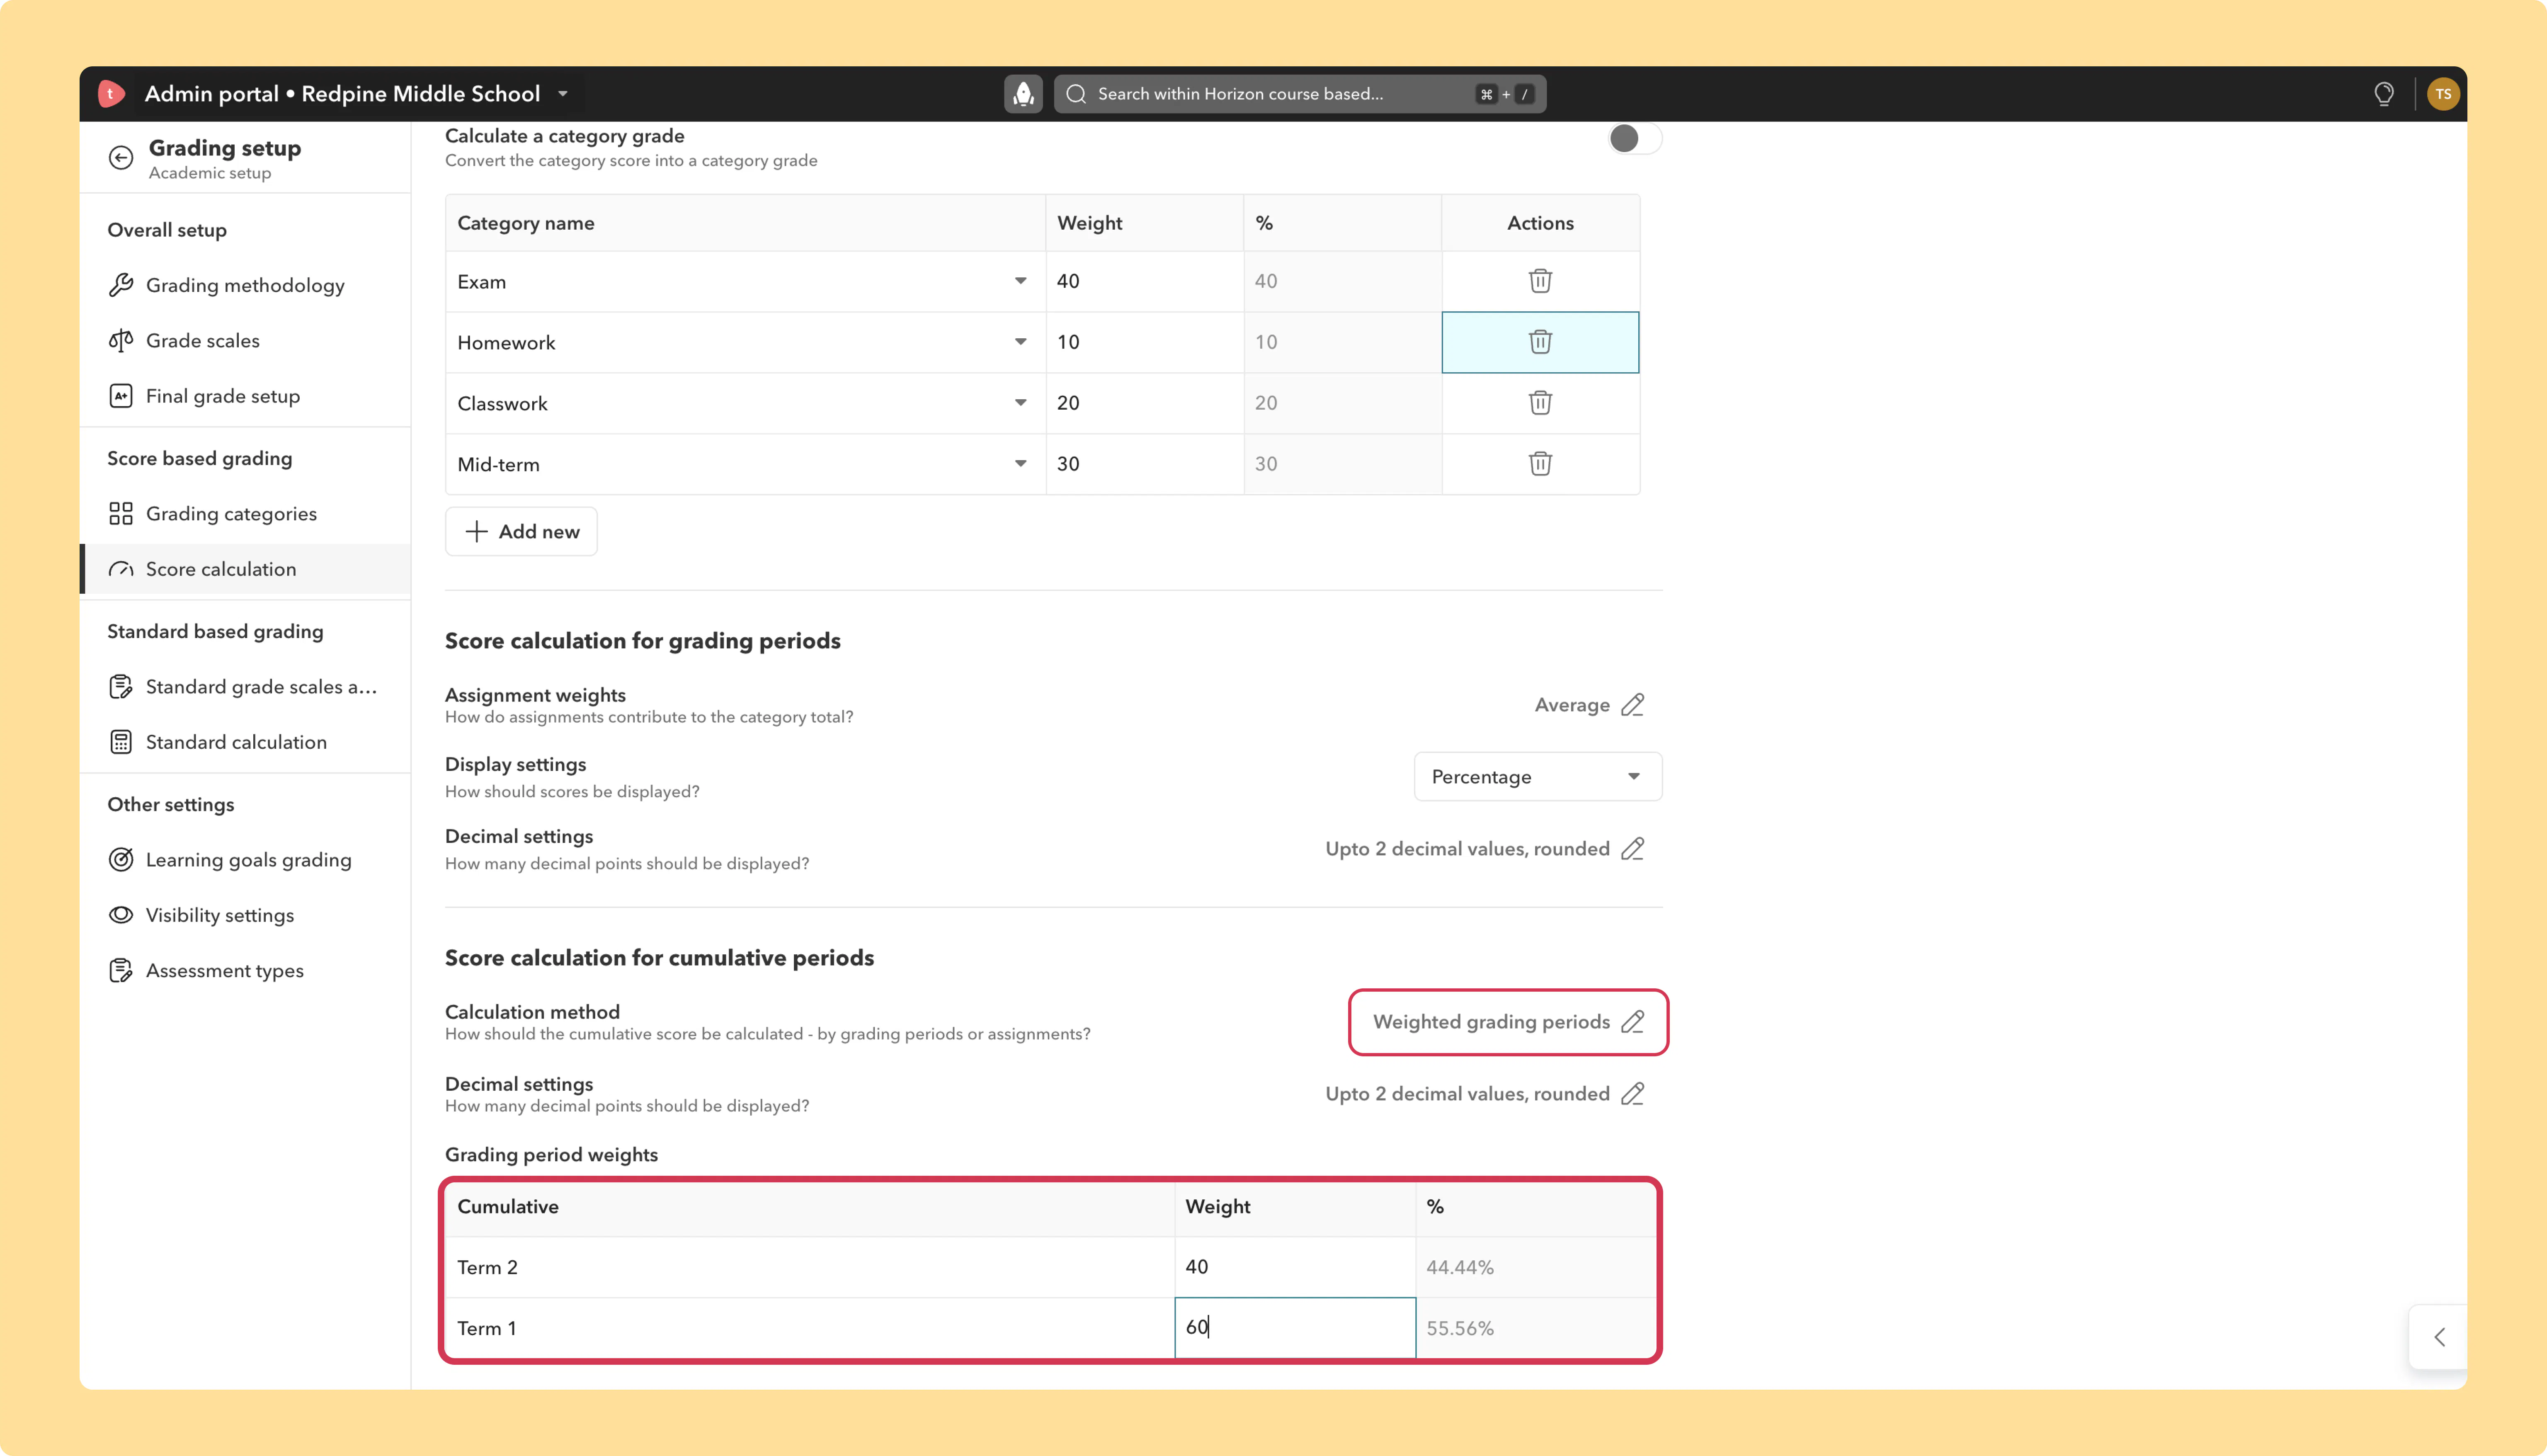Click the Term 2 row label
The height and width of the screenshot is (1456, 2547).
[x=488, y=1268]
